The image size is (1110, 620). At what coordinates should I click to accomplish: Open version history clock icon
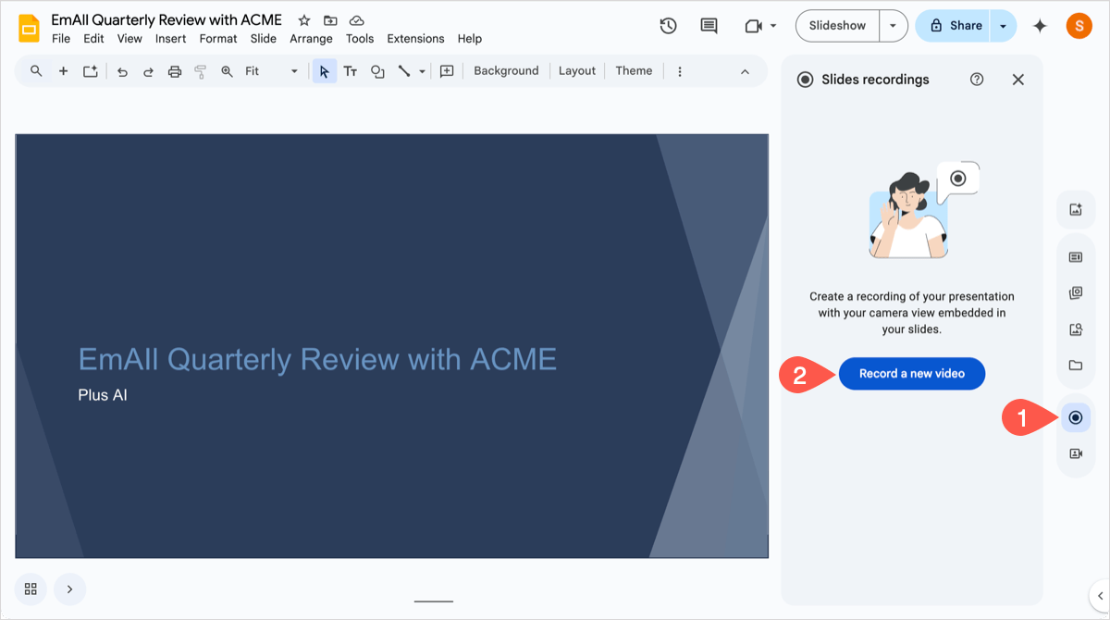pos(668,26)
